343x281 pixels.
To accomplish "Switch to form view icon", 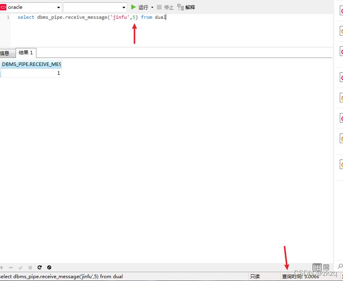I will click(x=326, y=267).
